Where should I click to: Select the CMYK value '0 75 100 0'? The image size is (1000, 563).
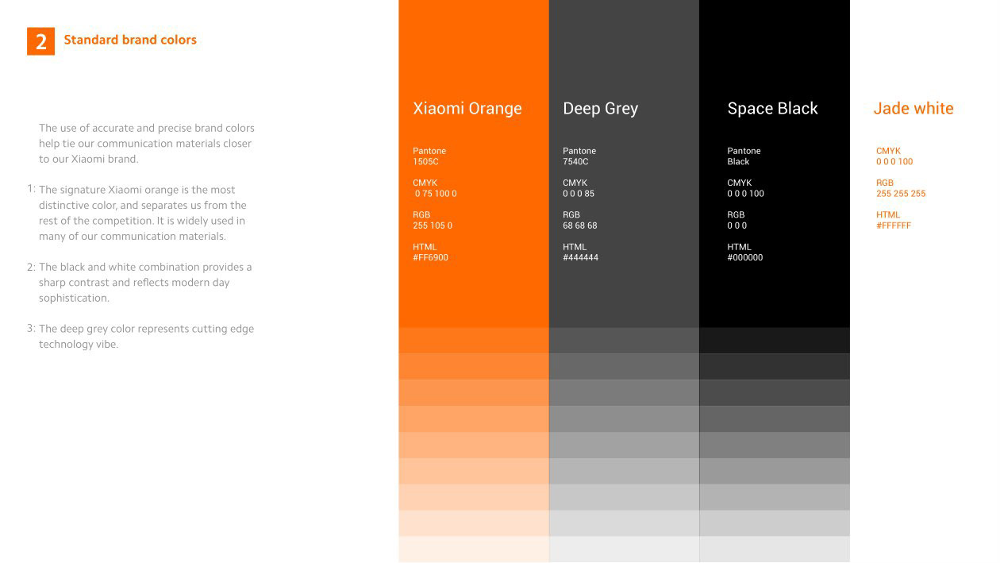tap(436, 194)
